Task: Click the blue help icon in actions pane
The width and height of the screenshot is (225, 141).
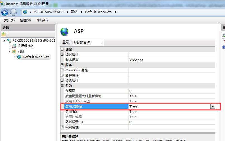Action: tap(224, 47)
